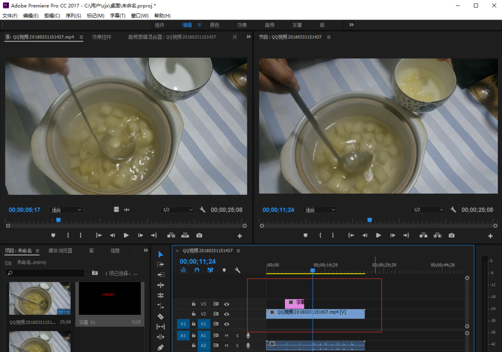Add marker in the Program monitor
The height and width of the screenshot is (352, 502).
pos(306,236)
